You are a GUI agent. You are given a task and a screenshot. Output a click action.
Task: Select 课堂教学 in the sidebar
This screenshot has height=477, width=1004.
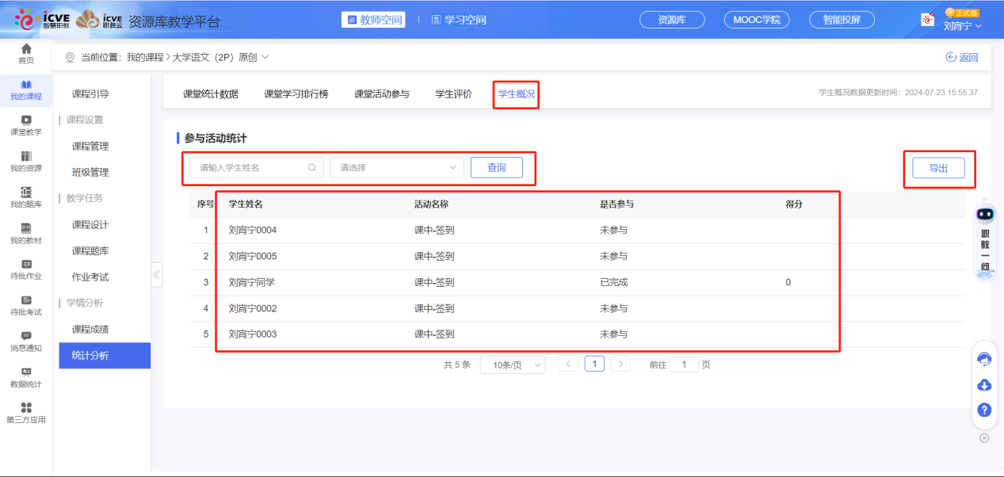tap(26, 125)
